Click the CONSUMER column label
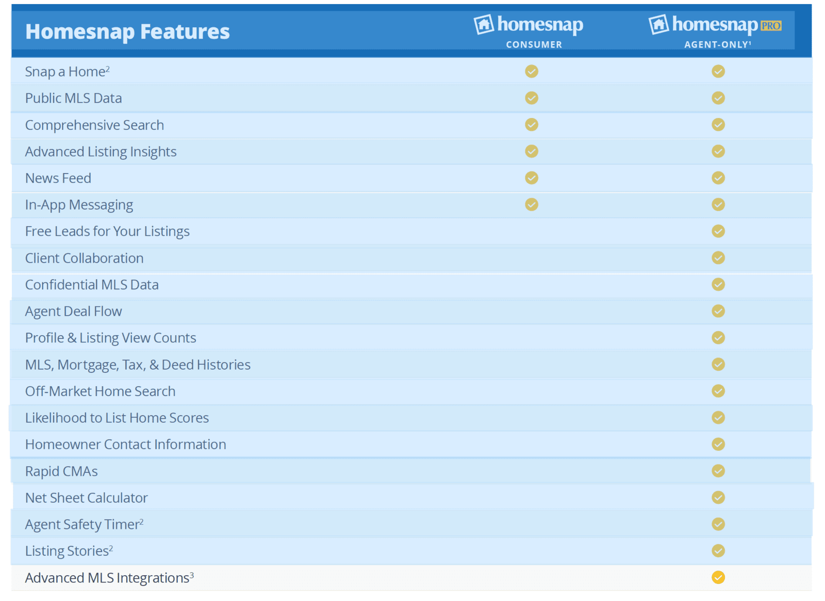The height and width of the screenshot is (601, 825). click(x=534, y=45)
